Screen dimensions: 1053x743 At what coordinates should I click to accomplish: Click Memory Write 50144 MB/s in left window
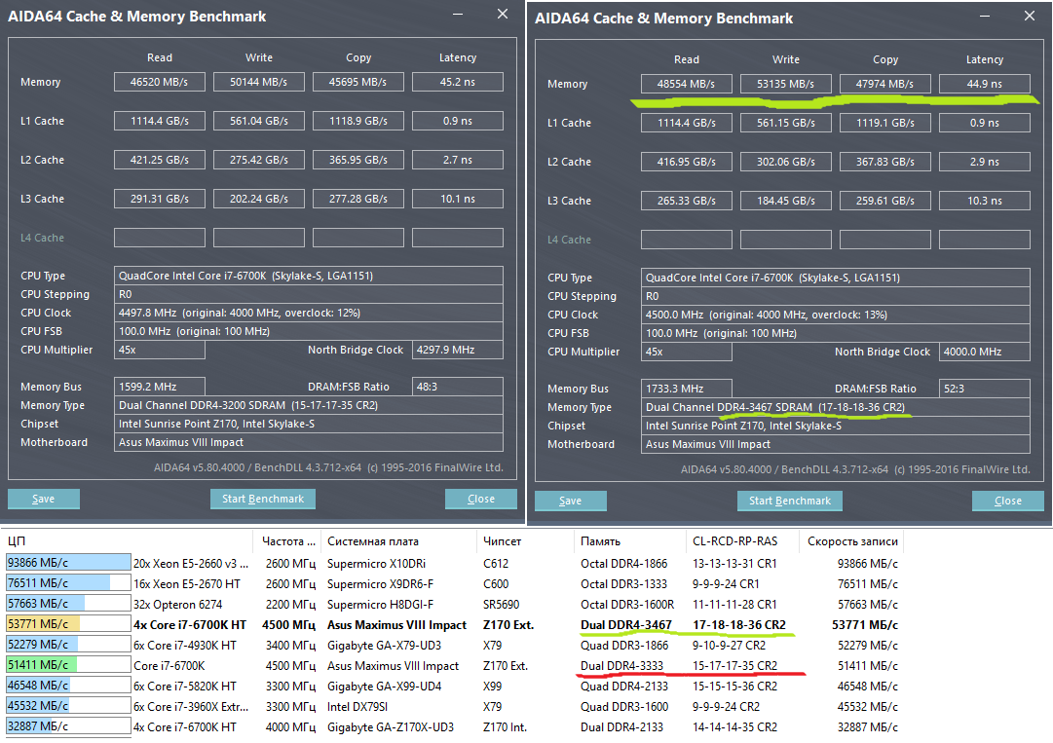(258, 82)
